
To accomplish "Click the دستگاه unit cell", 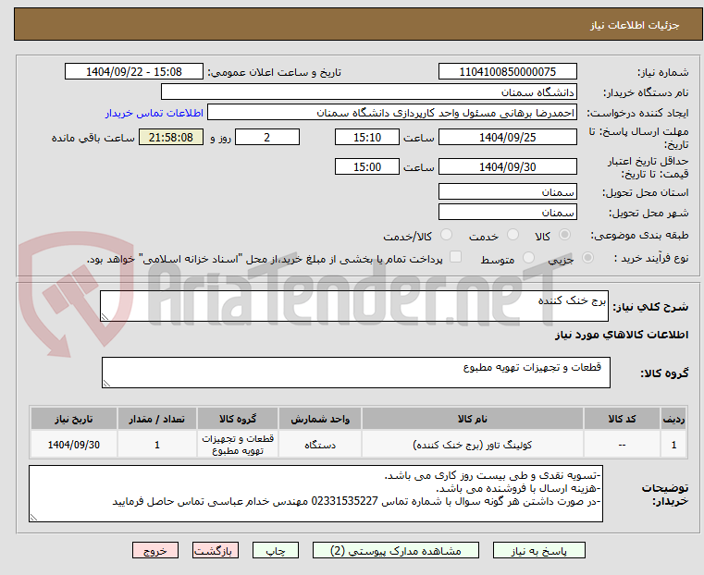I will (320, 445).
